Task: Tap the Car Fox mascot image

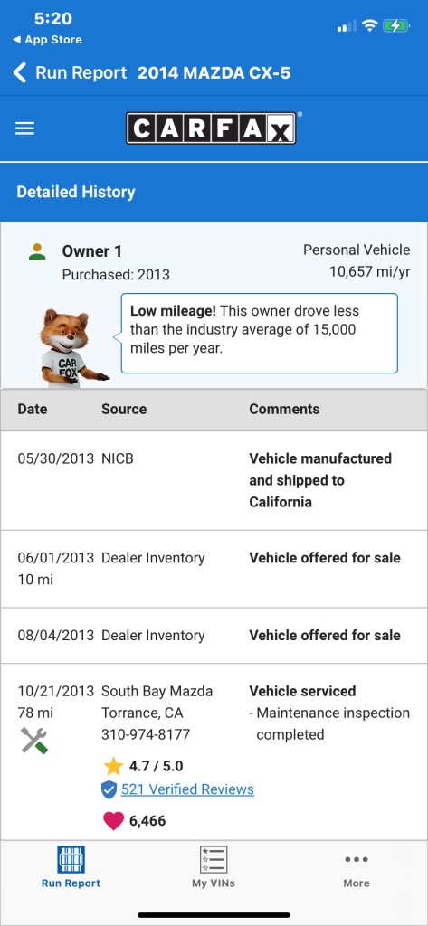Action: coord(71,348)
